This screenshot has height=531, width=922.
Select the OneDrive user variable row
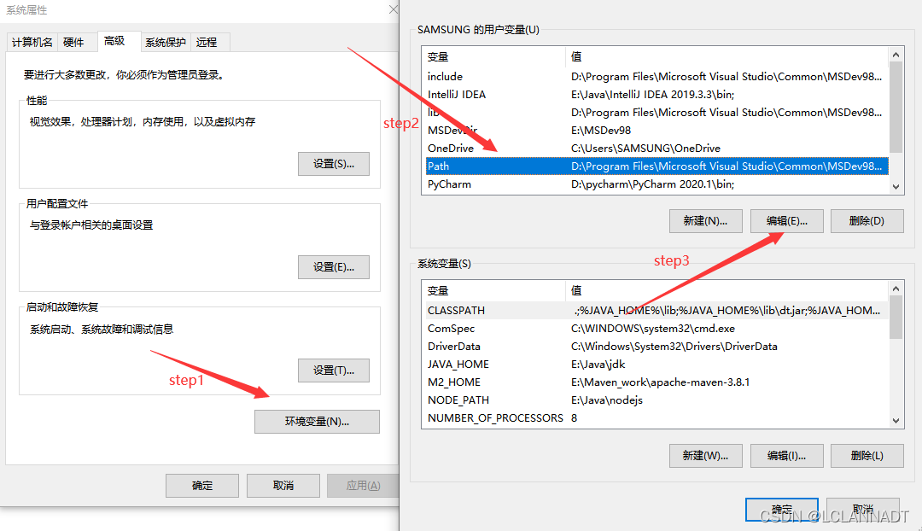(x=656, y=149)
